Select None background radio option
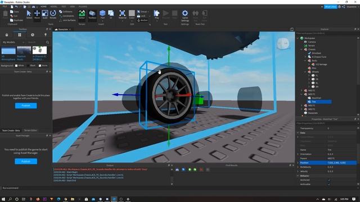The width and height of the screenshot is (360, 202). [40, 66]
